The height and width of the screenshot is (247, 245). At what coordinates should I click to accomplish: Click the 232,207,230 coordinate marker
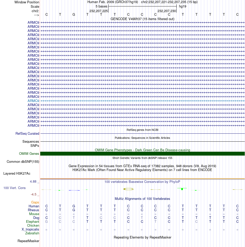(167, 11)
